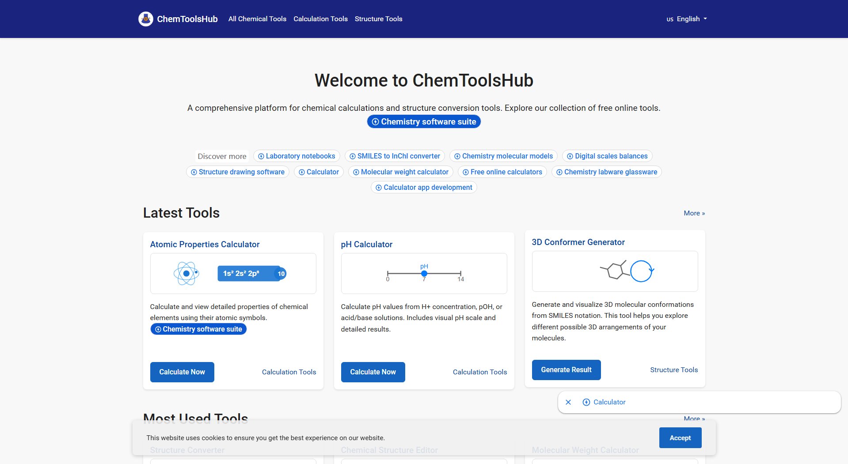Accept the cookie notice

pos(680,438)
